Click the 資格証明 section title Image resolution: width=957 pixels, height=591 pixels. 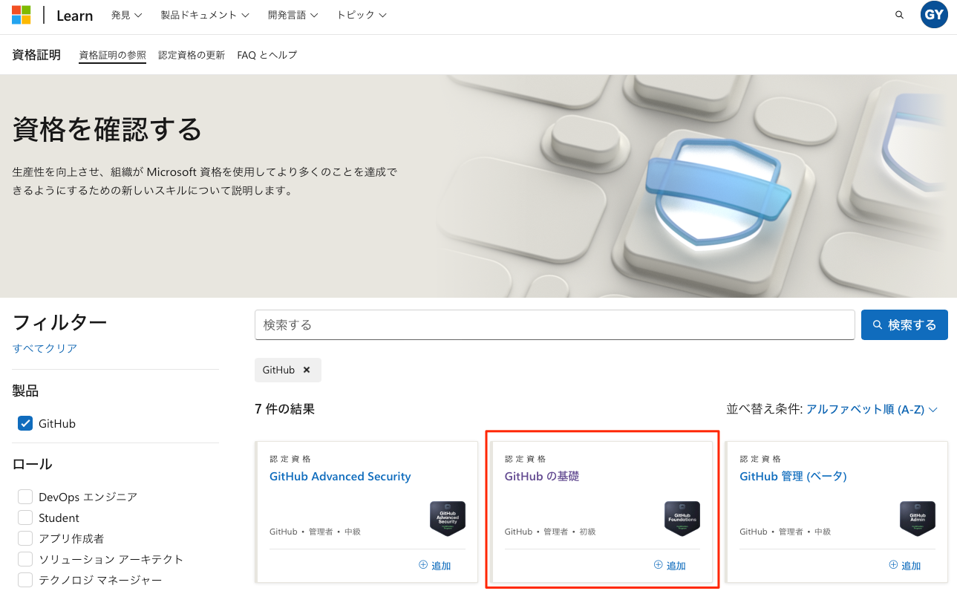(36, 55)
